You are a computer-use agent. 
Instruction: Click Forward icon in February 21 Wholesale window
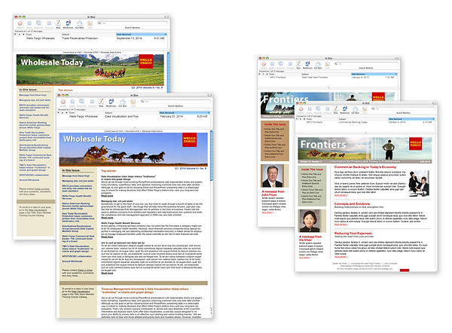point(92,102)
